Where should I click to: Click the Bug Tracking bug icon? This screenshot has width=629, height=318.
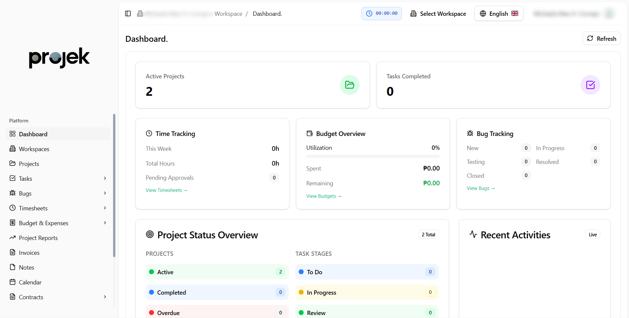(x=470, y=133)
